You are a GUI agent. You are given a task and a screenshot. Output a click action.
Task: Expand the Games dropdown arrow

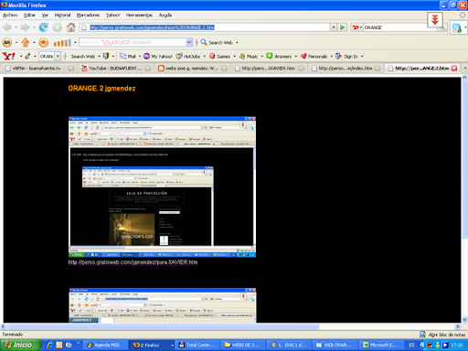(234, 57)
